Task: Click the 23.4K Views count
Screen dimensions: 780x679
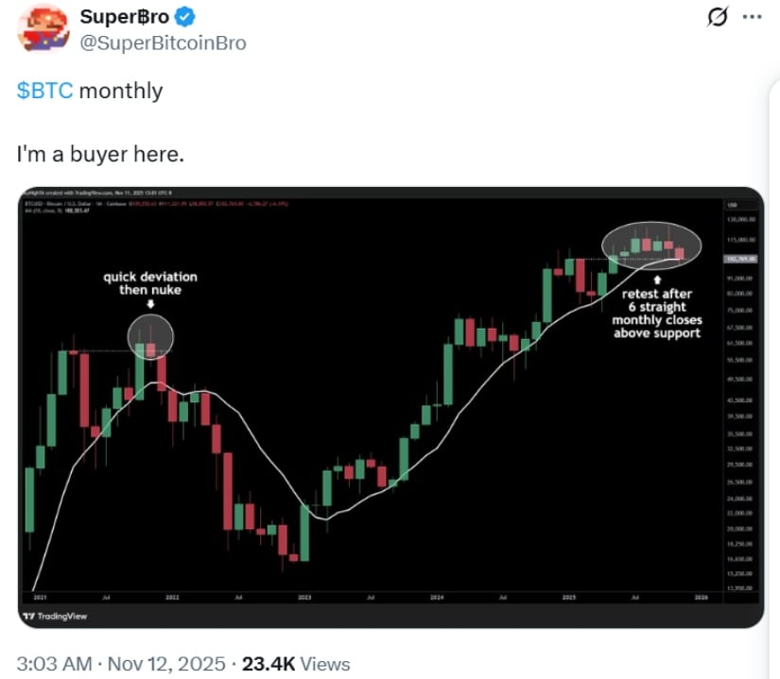Action: pyautogui.click(x=296, y=664)
